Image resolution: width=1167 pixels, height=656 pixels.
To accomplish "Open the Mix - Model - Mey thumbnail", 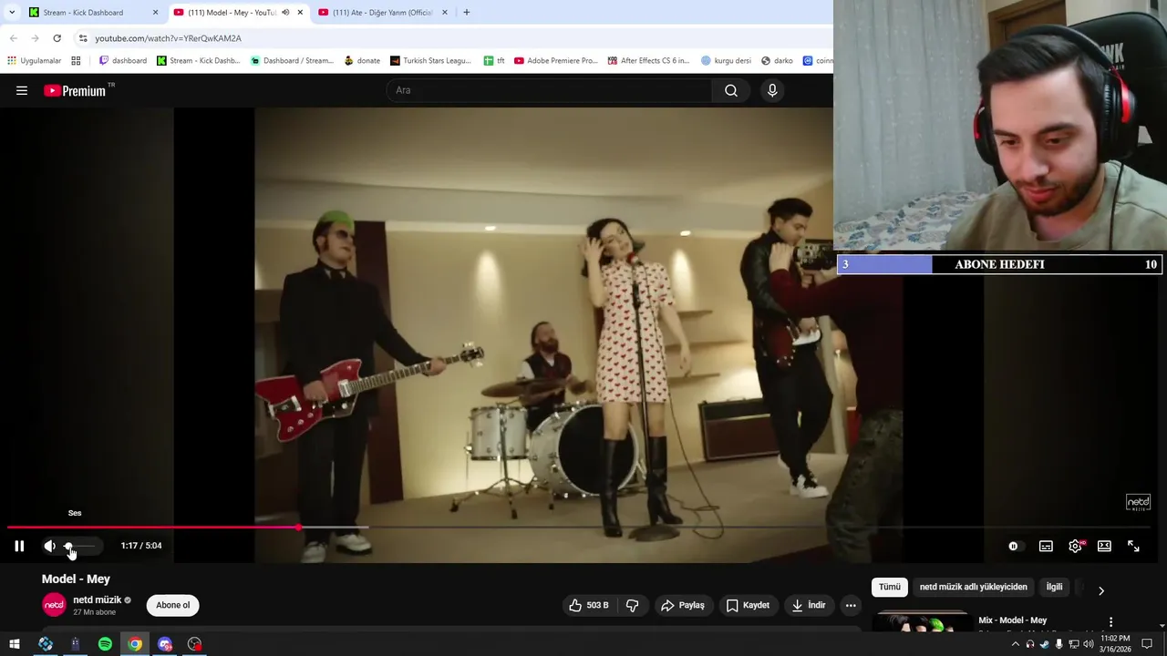I will point(922,621).
